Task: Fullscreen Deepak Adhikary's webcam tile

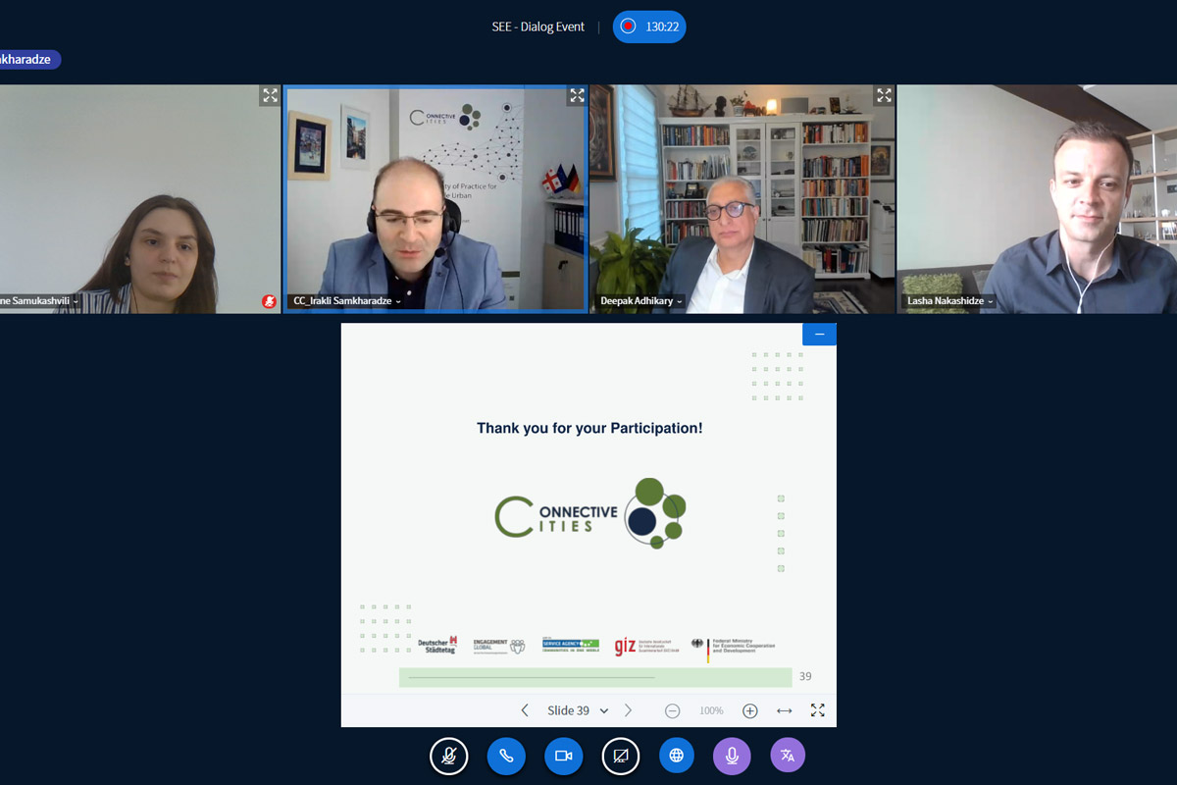Action: [x=884, y=95]
